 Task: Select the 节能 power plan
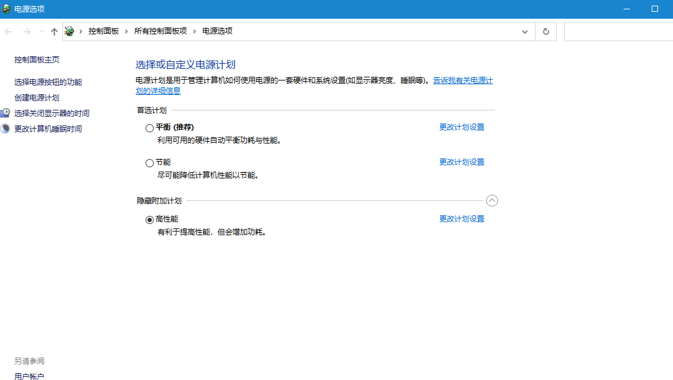coord(149,162)
